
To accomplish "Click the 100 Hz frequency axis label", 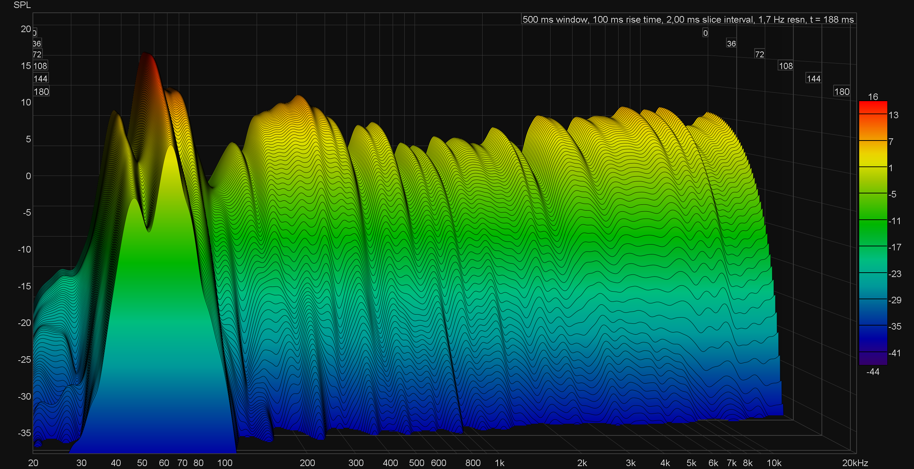I will (x=224, y=463).
